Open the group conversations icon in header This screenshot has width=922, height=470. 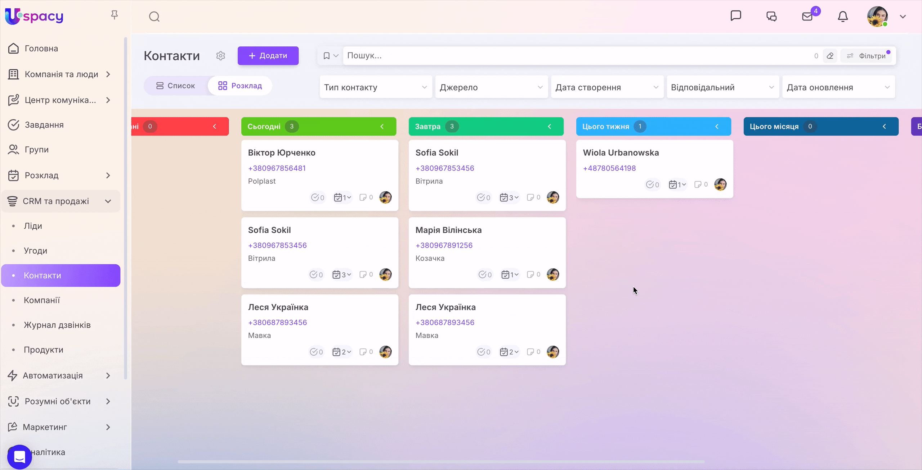pos(771,16)
